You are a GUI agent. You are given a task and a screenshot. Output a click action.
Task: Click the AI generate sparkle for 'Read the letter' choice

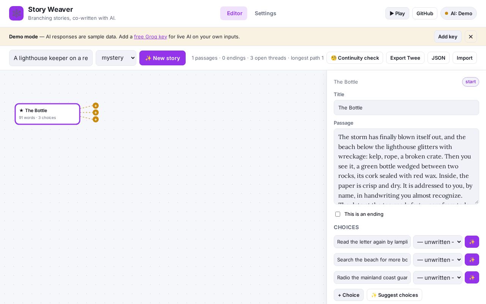472,242
